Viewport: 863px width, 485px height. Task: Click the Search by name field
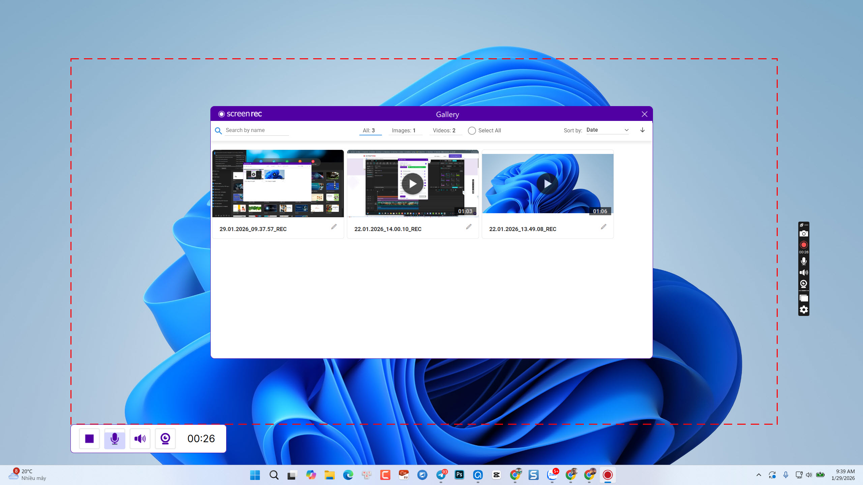[256, 130]
